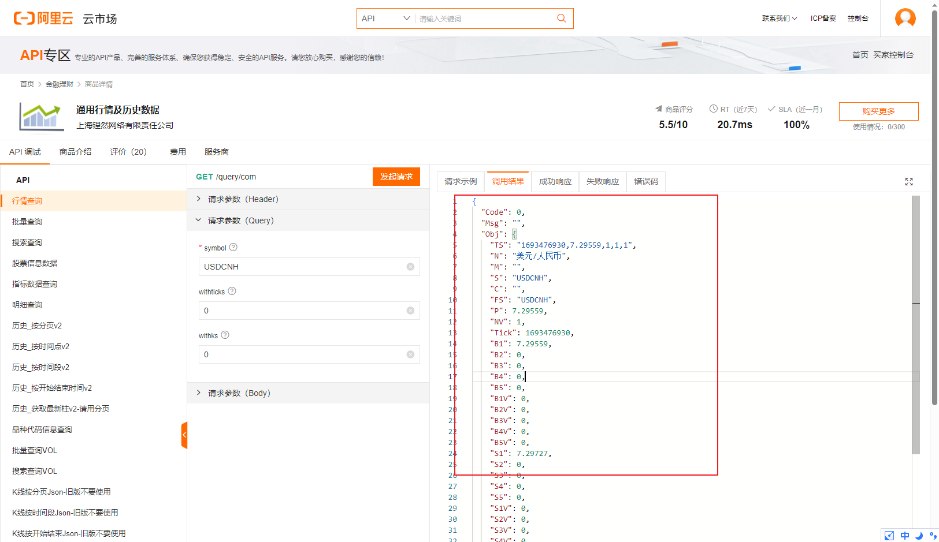Collapse 请求参数 (Query) section
This screenshot has width=939, height=542.
309,220
